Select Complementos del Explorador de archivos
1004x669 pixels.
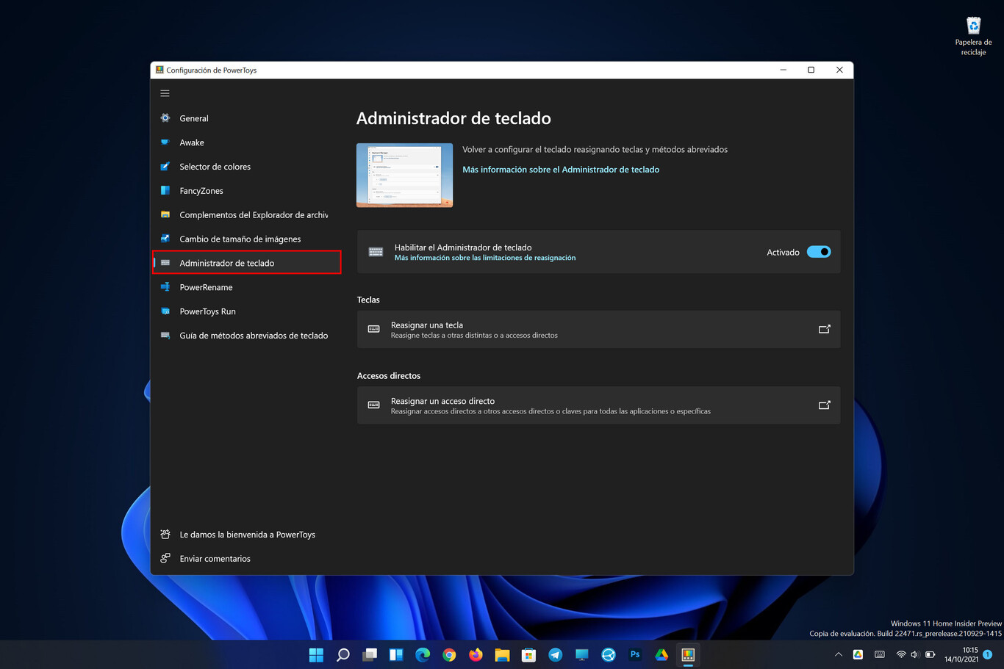165,214
